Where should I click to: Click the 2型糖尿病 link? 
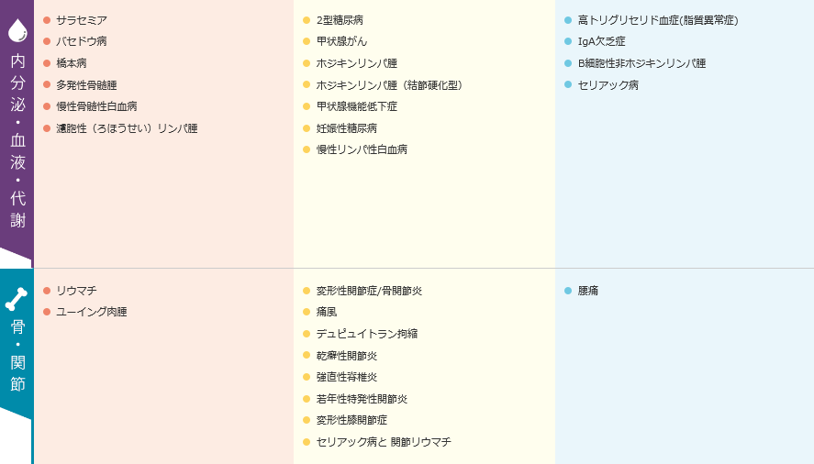pyautogui.click(x=340, y=20)
